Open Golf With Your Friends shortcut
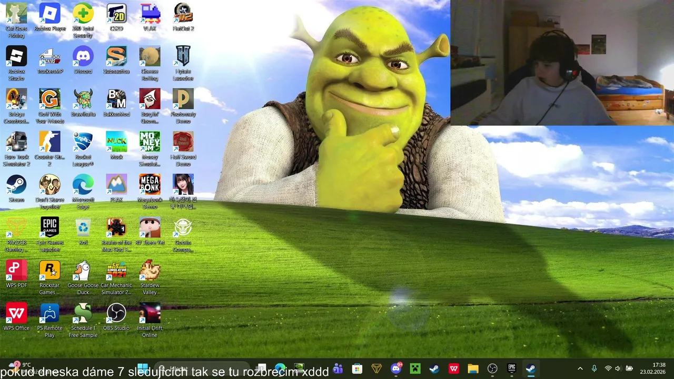Viewport: 674px width, 379px height. click(x=49, y=106)
